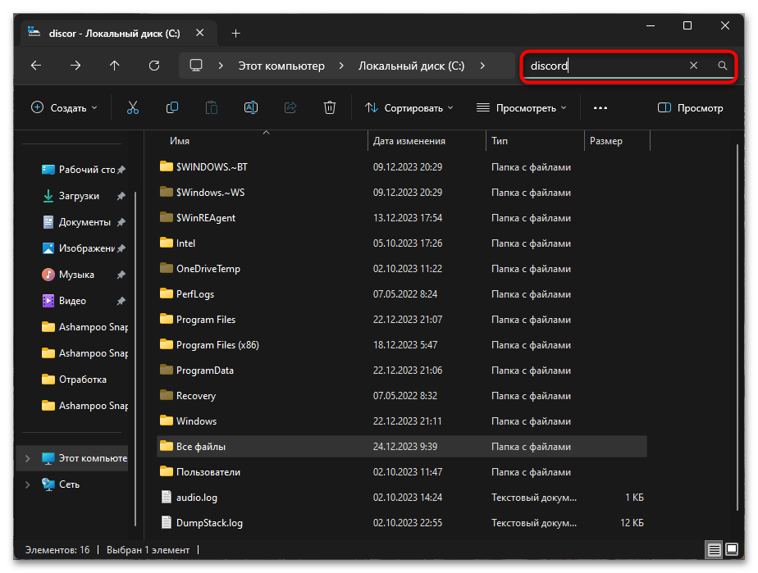
Task: Toggle the Просмотр preview pane
Action: tap(690, 107)
